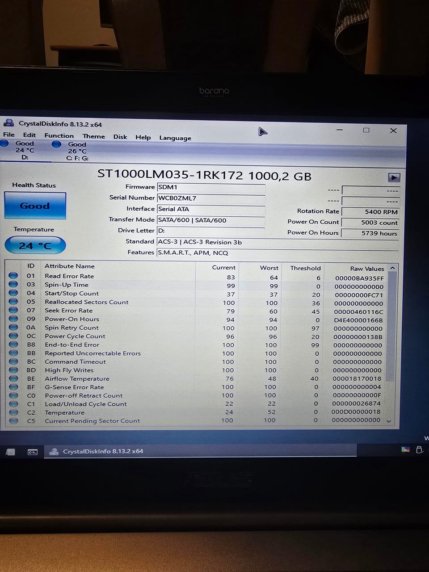
Task: Click the next disk arrow button
Action: (x=394, y=177)
